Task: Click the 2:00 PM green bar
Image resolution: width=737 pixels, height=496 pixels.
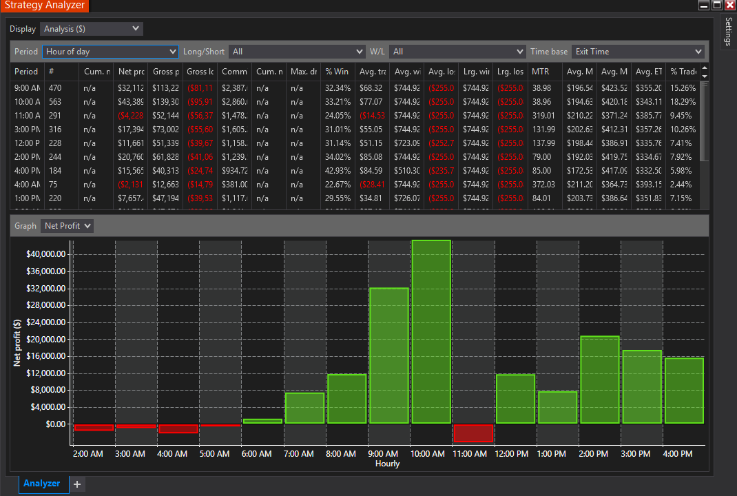Action: [600, 380]
